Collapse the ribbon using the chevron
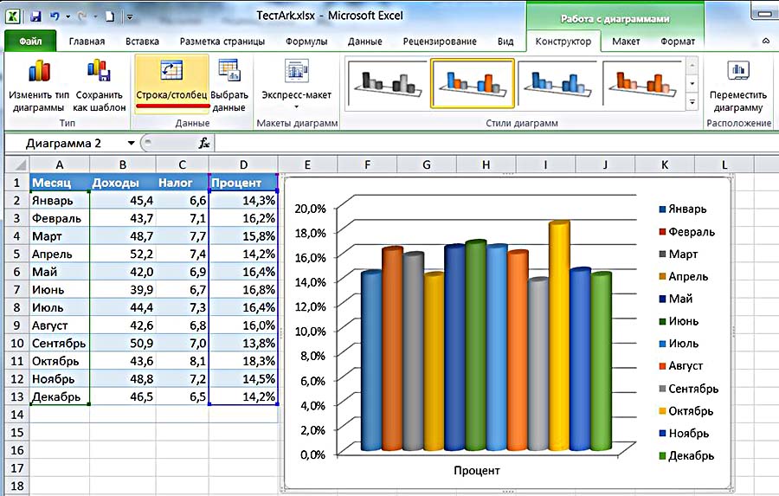 (x=765, y=42)
